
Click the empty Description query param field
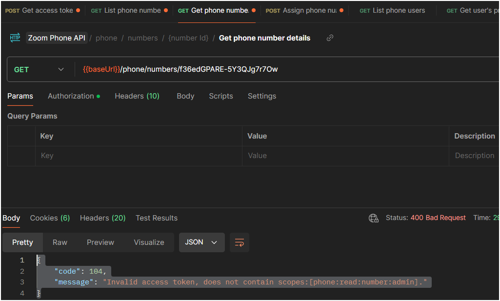click(474, 156)
